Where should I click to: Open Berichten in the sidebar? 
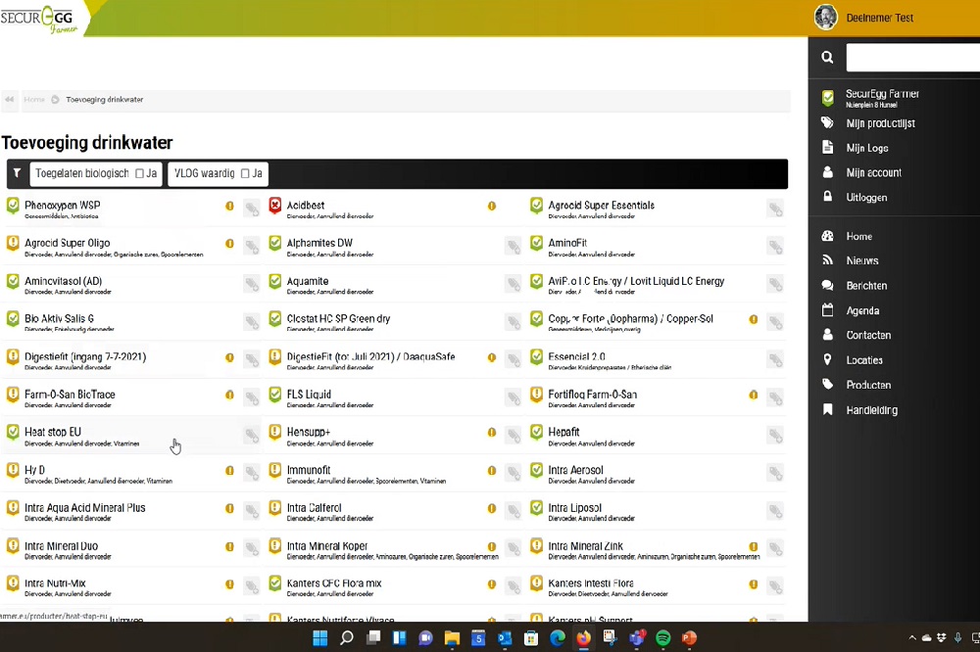pos(866,286)
